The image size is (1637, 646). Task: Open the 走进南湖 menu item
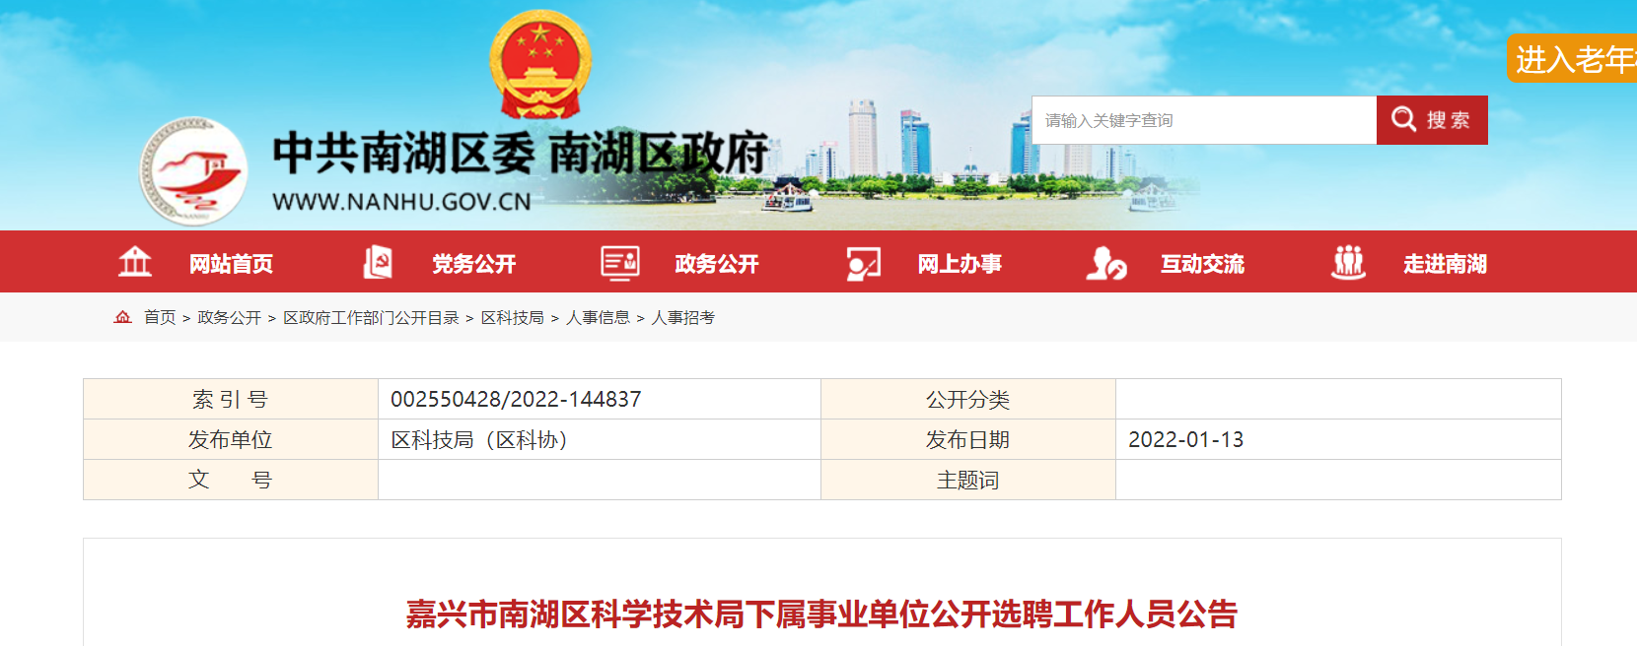tap(1445, 263)
